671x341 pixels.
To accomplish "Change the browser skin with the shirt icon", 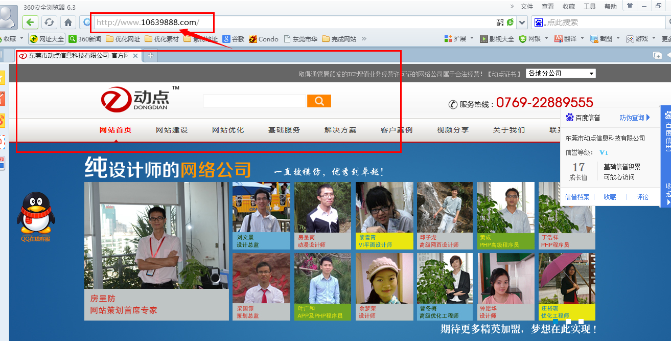I will [630, 6].
